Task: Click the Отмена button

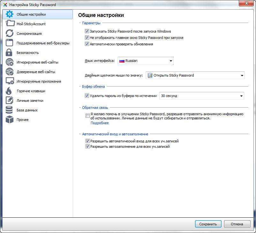Action: (237, 224)
